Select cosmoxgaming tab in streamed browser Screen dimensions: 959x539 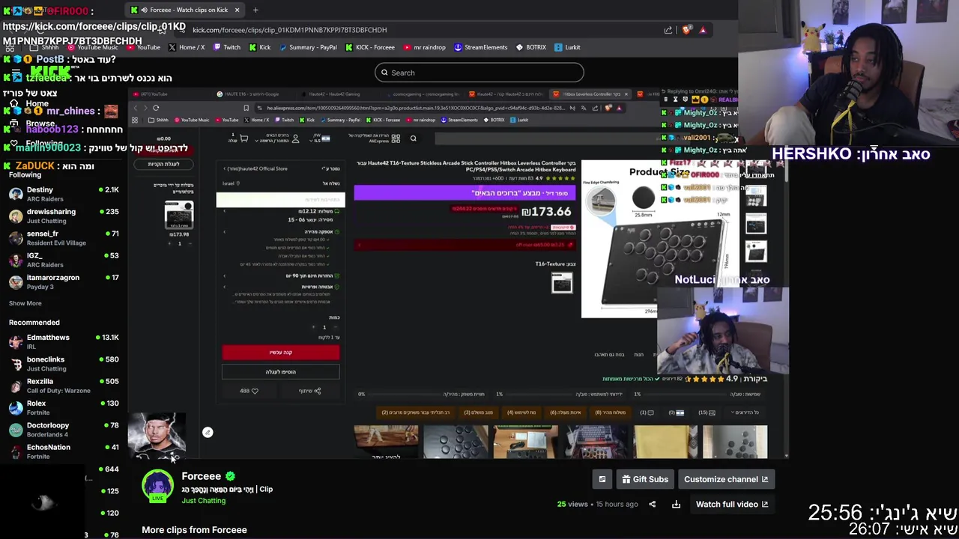423,94
